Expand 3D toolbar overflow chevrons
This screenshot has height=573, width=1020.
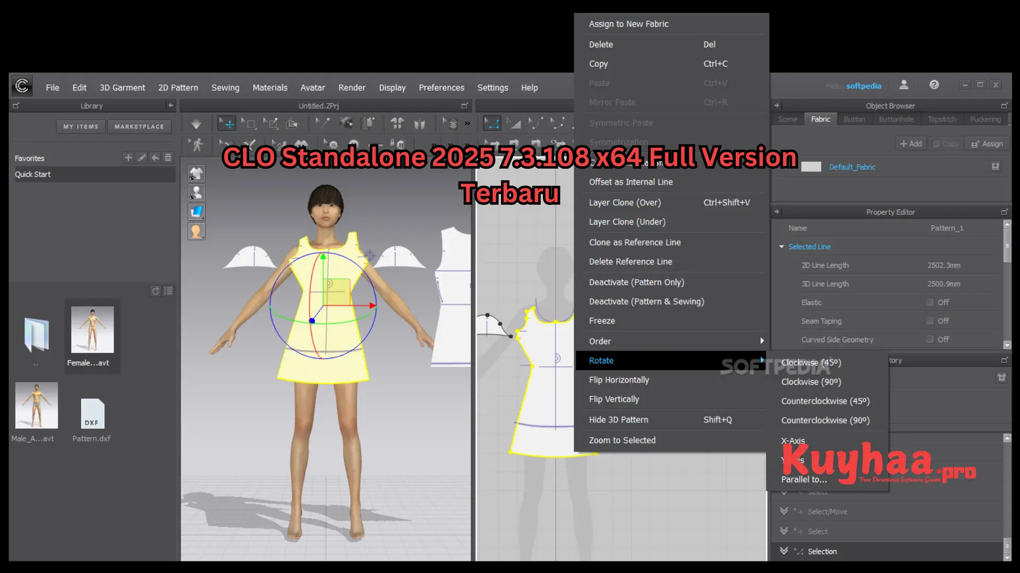coord(467,124)
